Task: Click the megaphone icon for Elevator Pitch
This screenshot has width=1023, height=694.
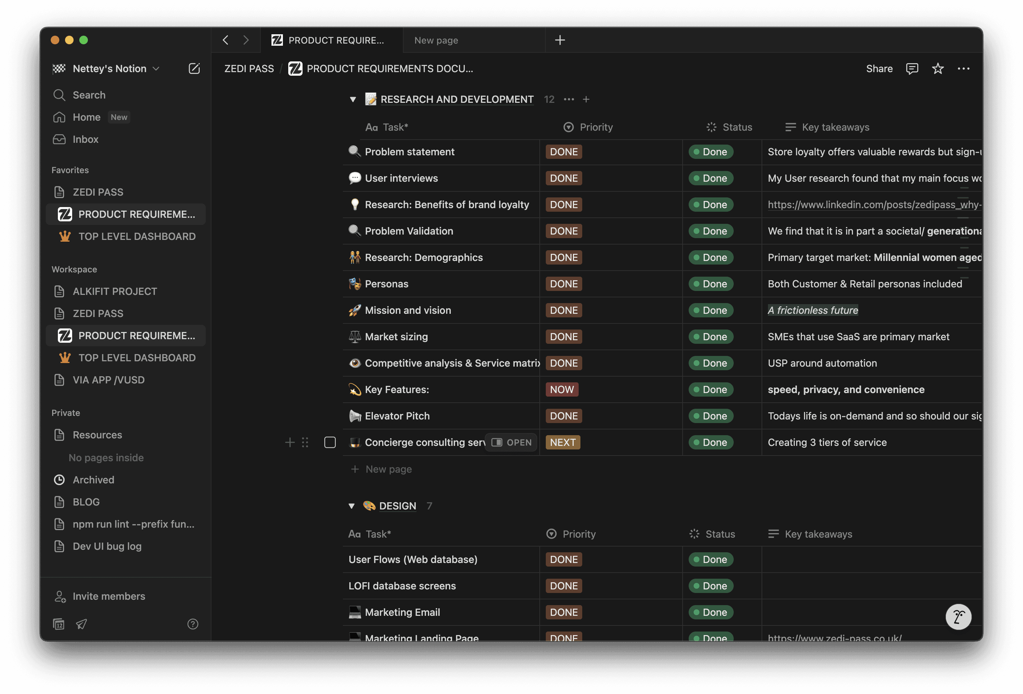Action: (x=355, y=416)
